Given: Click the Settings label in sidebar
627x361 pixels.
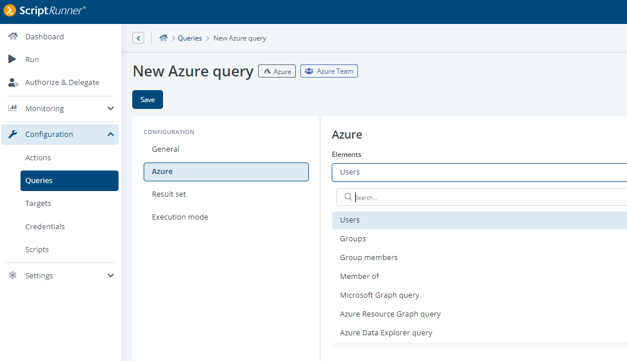Looking at the screenshot, I should (39, 276).
